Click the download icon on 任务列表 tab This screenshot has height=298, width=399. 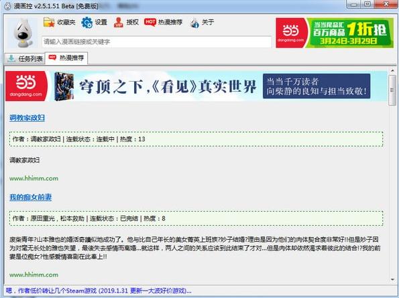click(11, 59)
